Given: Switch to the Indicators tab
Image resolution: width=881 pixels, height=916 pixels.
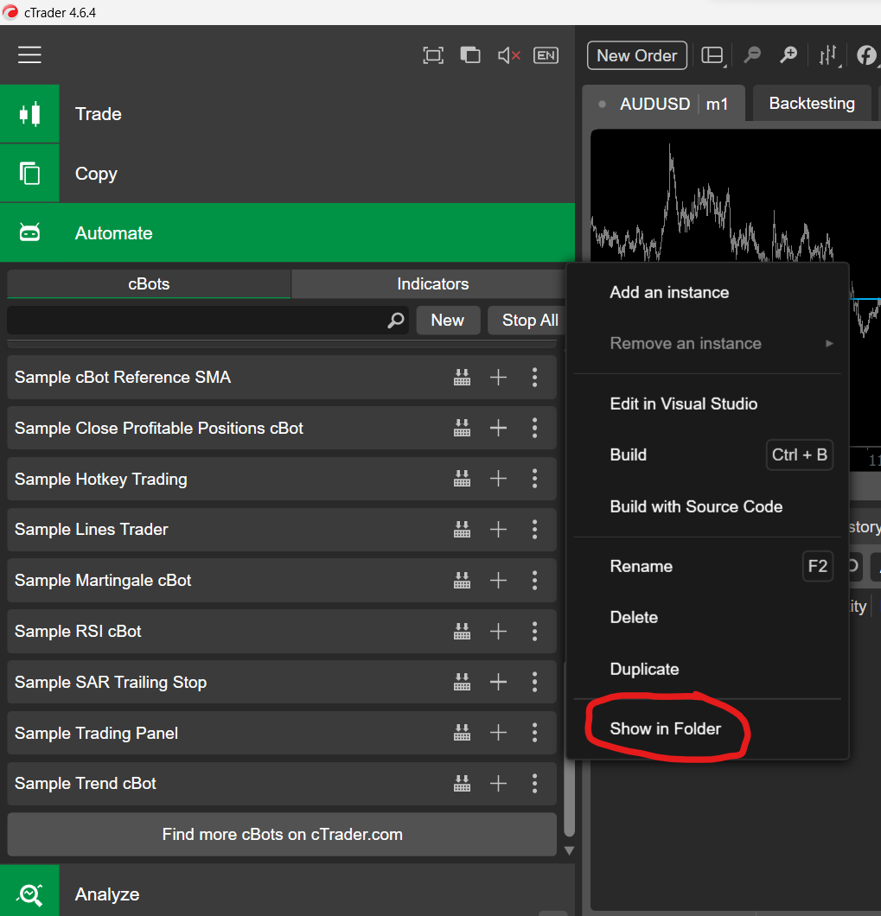Looking at the screenshot, I should pos(432,284).
